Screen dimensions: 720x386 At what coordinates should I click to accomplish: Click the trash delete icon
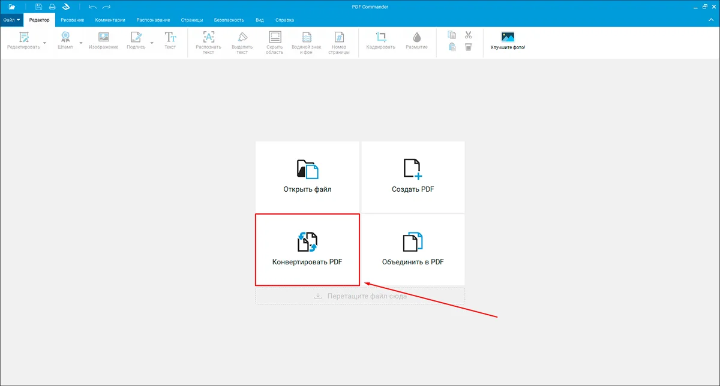pyautogui.click(x=469, y=47)
